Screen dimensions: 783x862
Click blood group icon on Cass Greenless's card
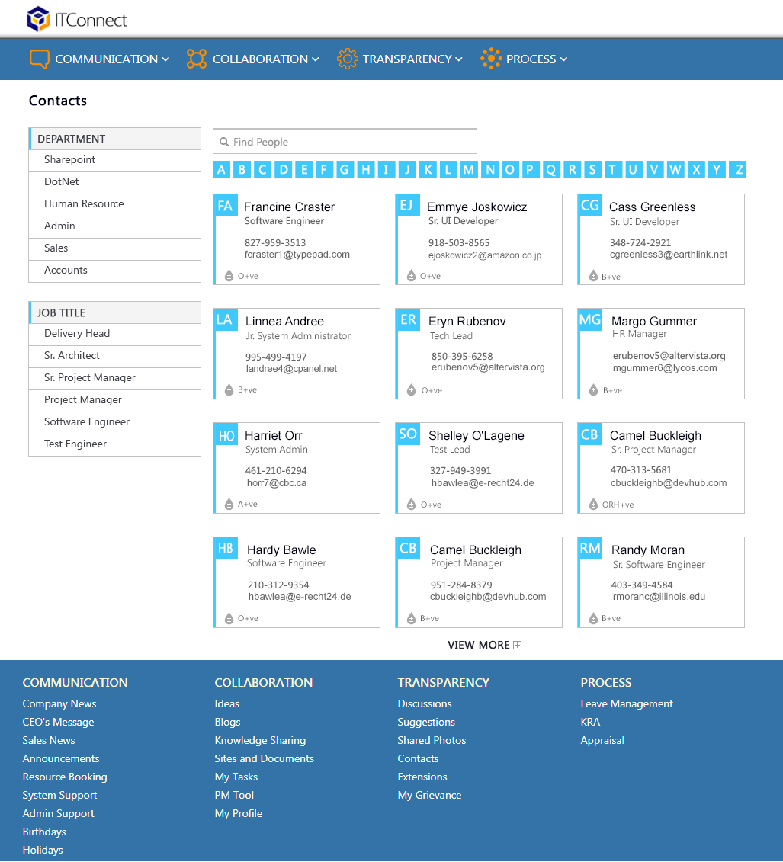pos(593,276)
